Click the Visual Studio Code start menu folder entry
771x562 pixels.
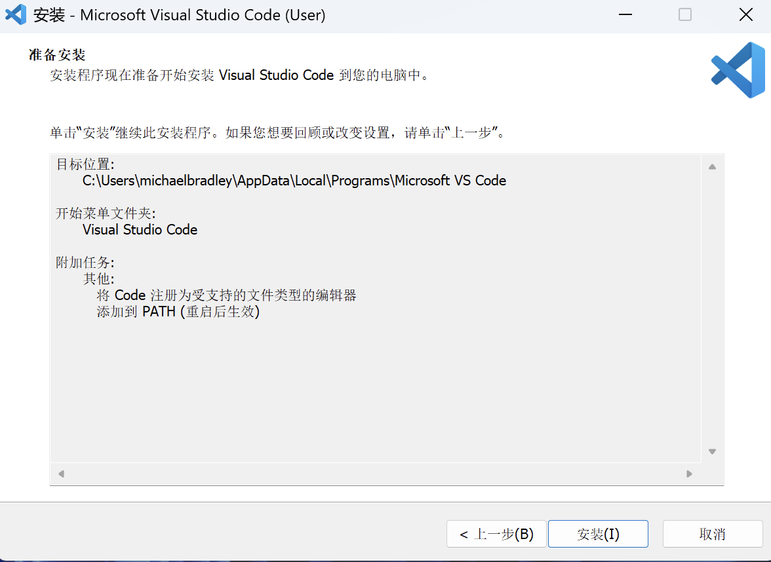point(140,230)
